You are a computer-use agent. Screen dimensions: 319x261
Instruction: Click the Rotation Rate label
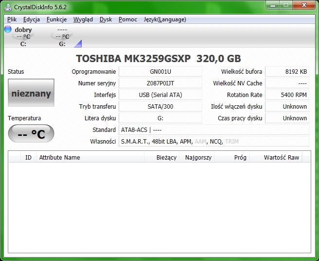coord(245,95)
